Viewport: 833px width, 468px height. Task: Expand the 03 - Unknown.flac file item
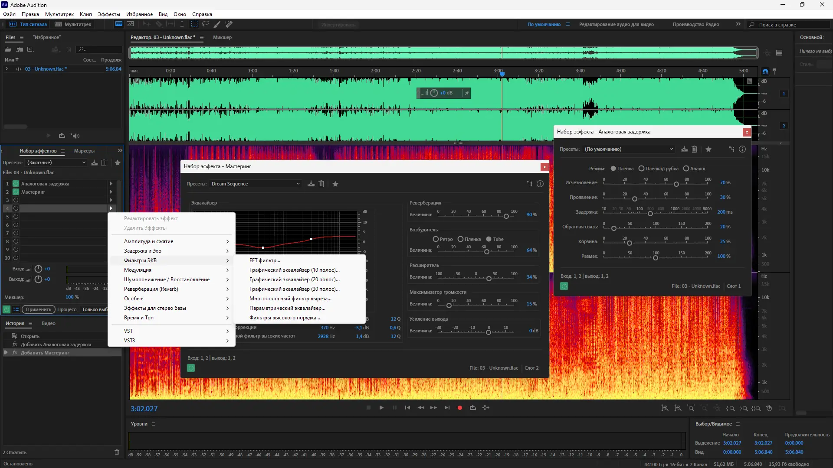click(7, 69)
